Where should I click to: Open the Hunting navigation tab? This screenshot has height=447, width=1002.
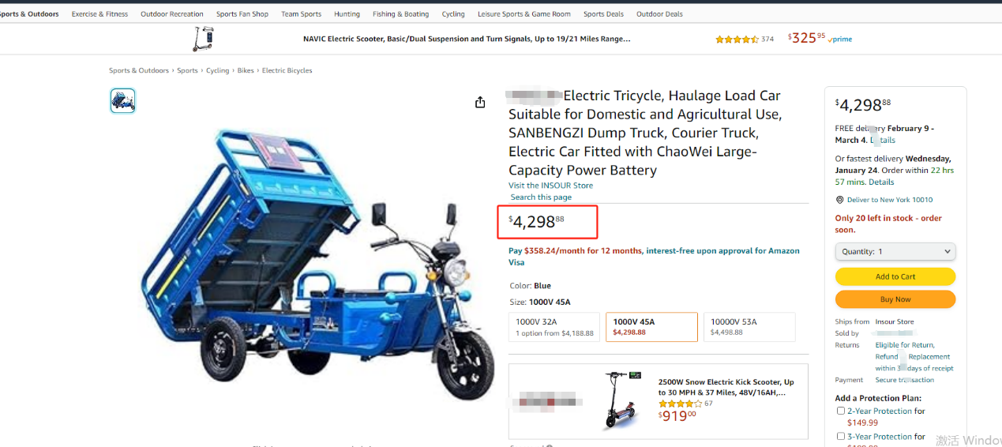347,14
